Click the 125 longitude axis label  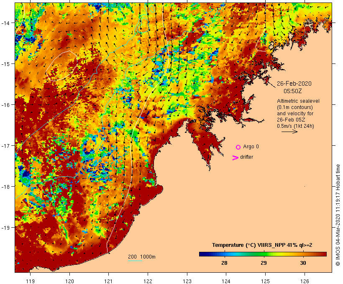(x=265, y=281)
